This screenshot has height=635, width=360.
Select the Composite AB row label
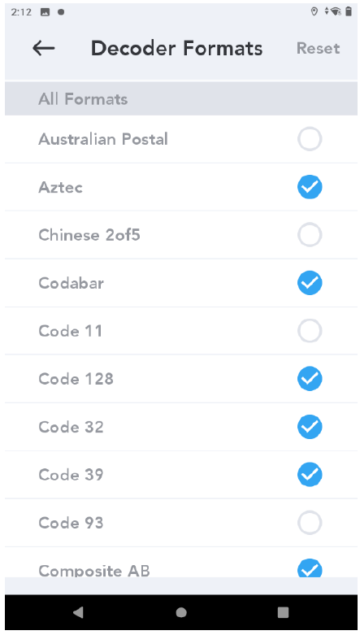coord(94,571)
